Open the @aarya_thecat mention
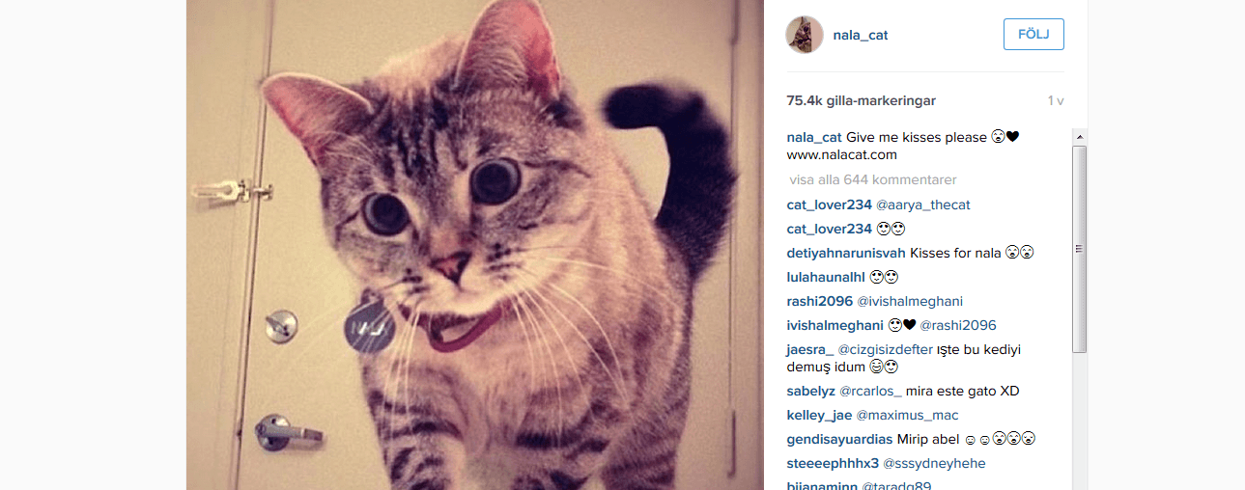The height and width of the screenshot is (490, 1245). pos(922,204)
